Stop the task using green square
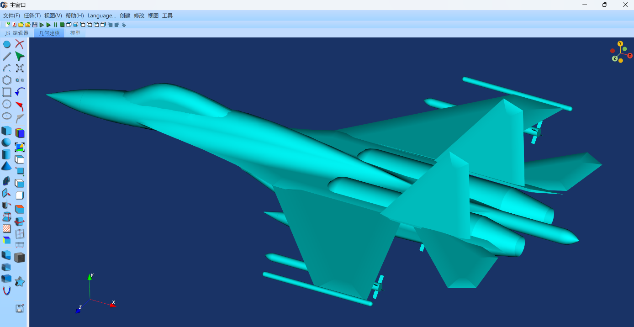Image resolution: width=634 pixels, height=327 pixels. pyautogui.click(x=62, y=25)
